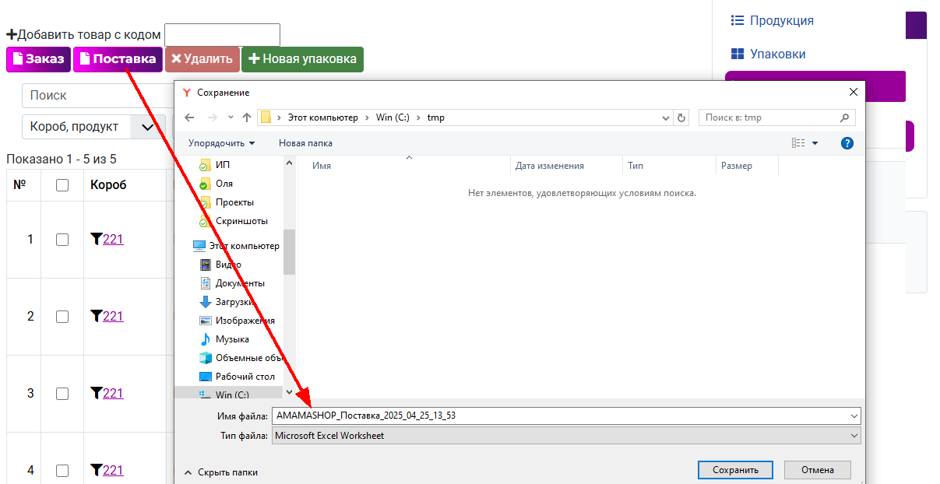
Task: Click the view layout icon in dialog
Action: (x=798, y=143)
